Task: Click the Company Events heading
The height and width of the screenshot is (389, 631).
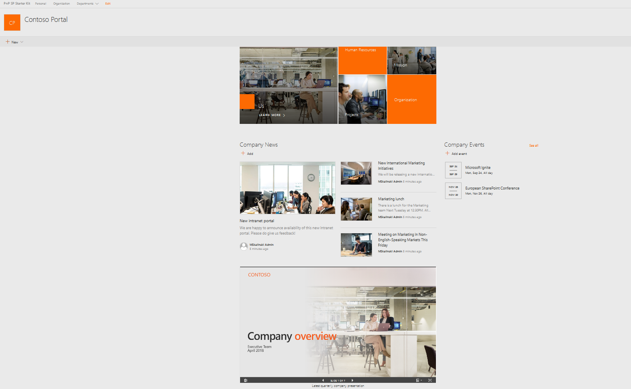Action: pyautogui.click(x=464, y=145)
